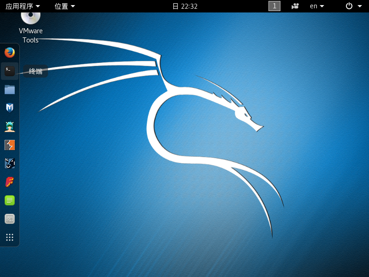Click the 终端 tooltip label
369x277 pixels.
tap(36, 71)
